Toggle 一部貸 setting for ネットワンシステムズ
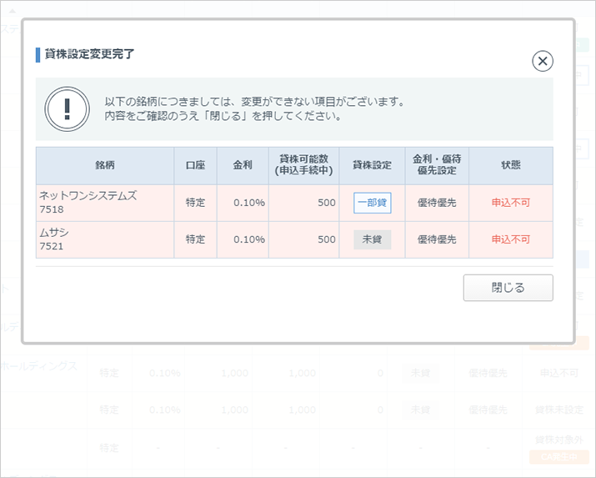The width and height of the screenshot is (596, 478). (x=372, y=203)
